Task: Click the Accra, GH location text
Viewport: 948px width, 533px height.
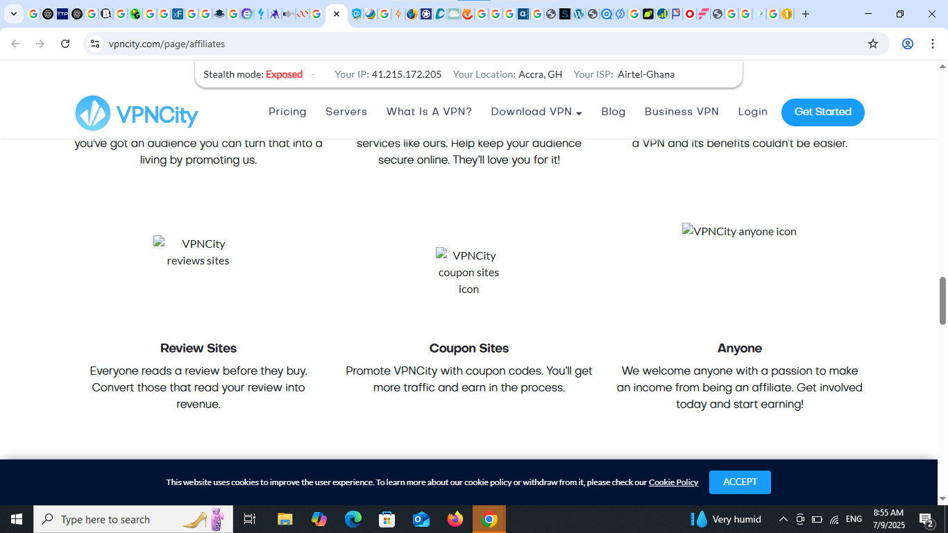Action: (541, 74)
